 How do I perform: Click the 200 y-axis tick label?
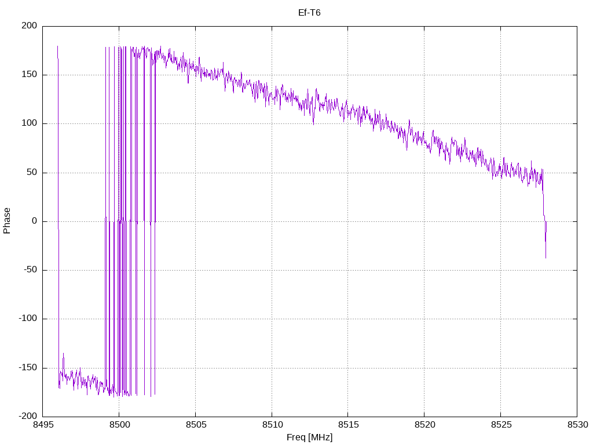[x=30, y=25]
